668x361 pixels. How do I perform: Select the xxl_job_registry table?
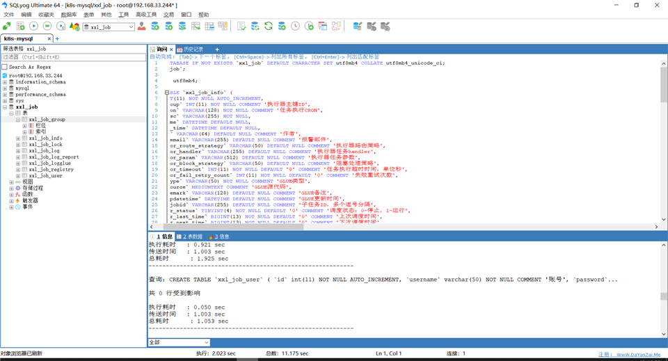click(x=51, y=170)
